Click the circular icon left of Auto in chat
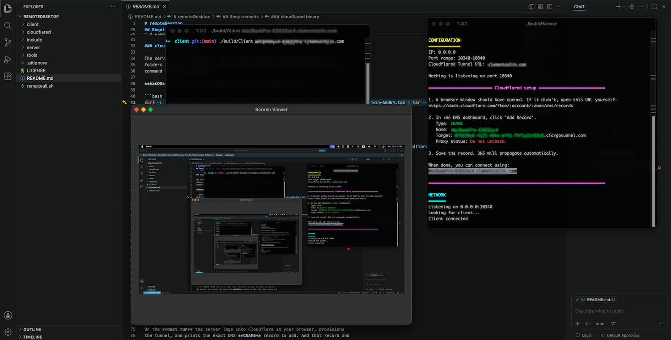671x340 pixels. (586, 323)
